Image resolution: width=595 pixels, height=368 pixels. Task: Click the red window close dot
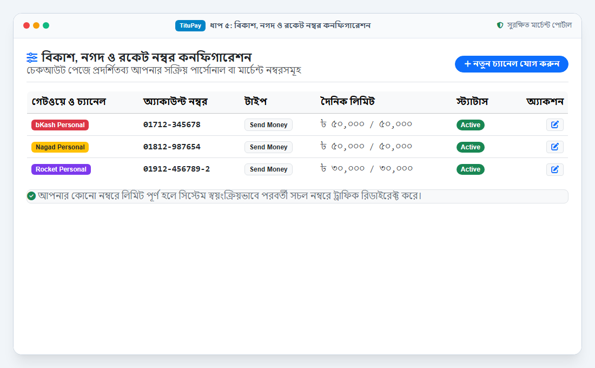pyautogui.click(x=26, y=25)
